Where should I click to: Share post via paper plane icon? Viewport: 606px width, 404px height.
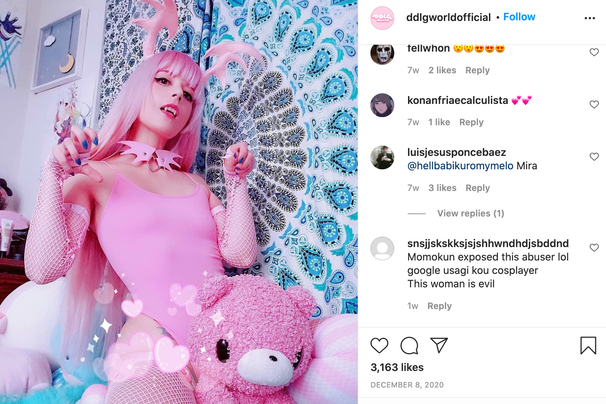tap(439, 345)
